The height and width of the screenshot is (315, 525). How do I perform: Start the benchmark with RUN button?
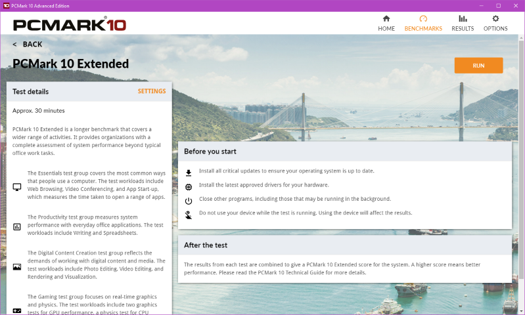[x=478, y=66]
